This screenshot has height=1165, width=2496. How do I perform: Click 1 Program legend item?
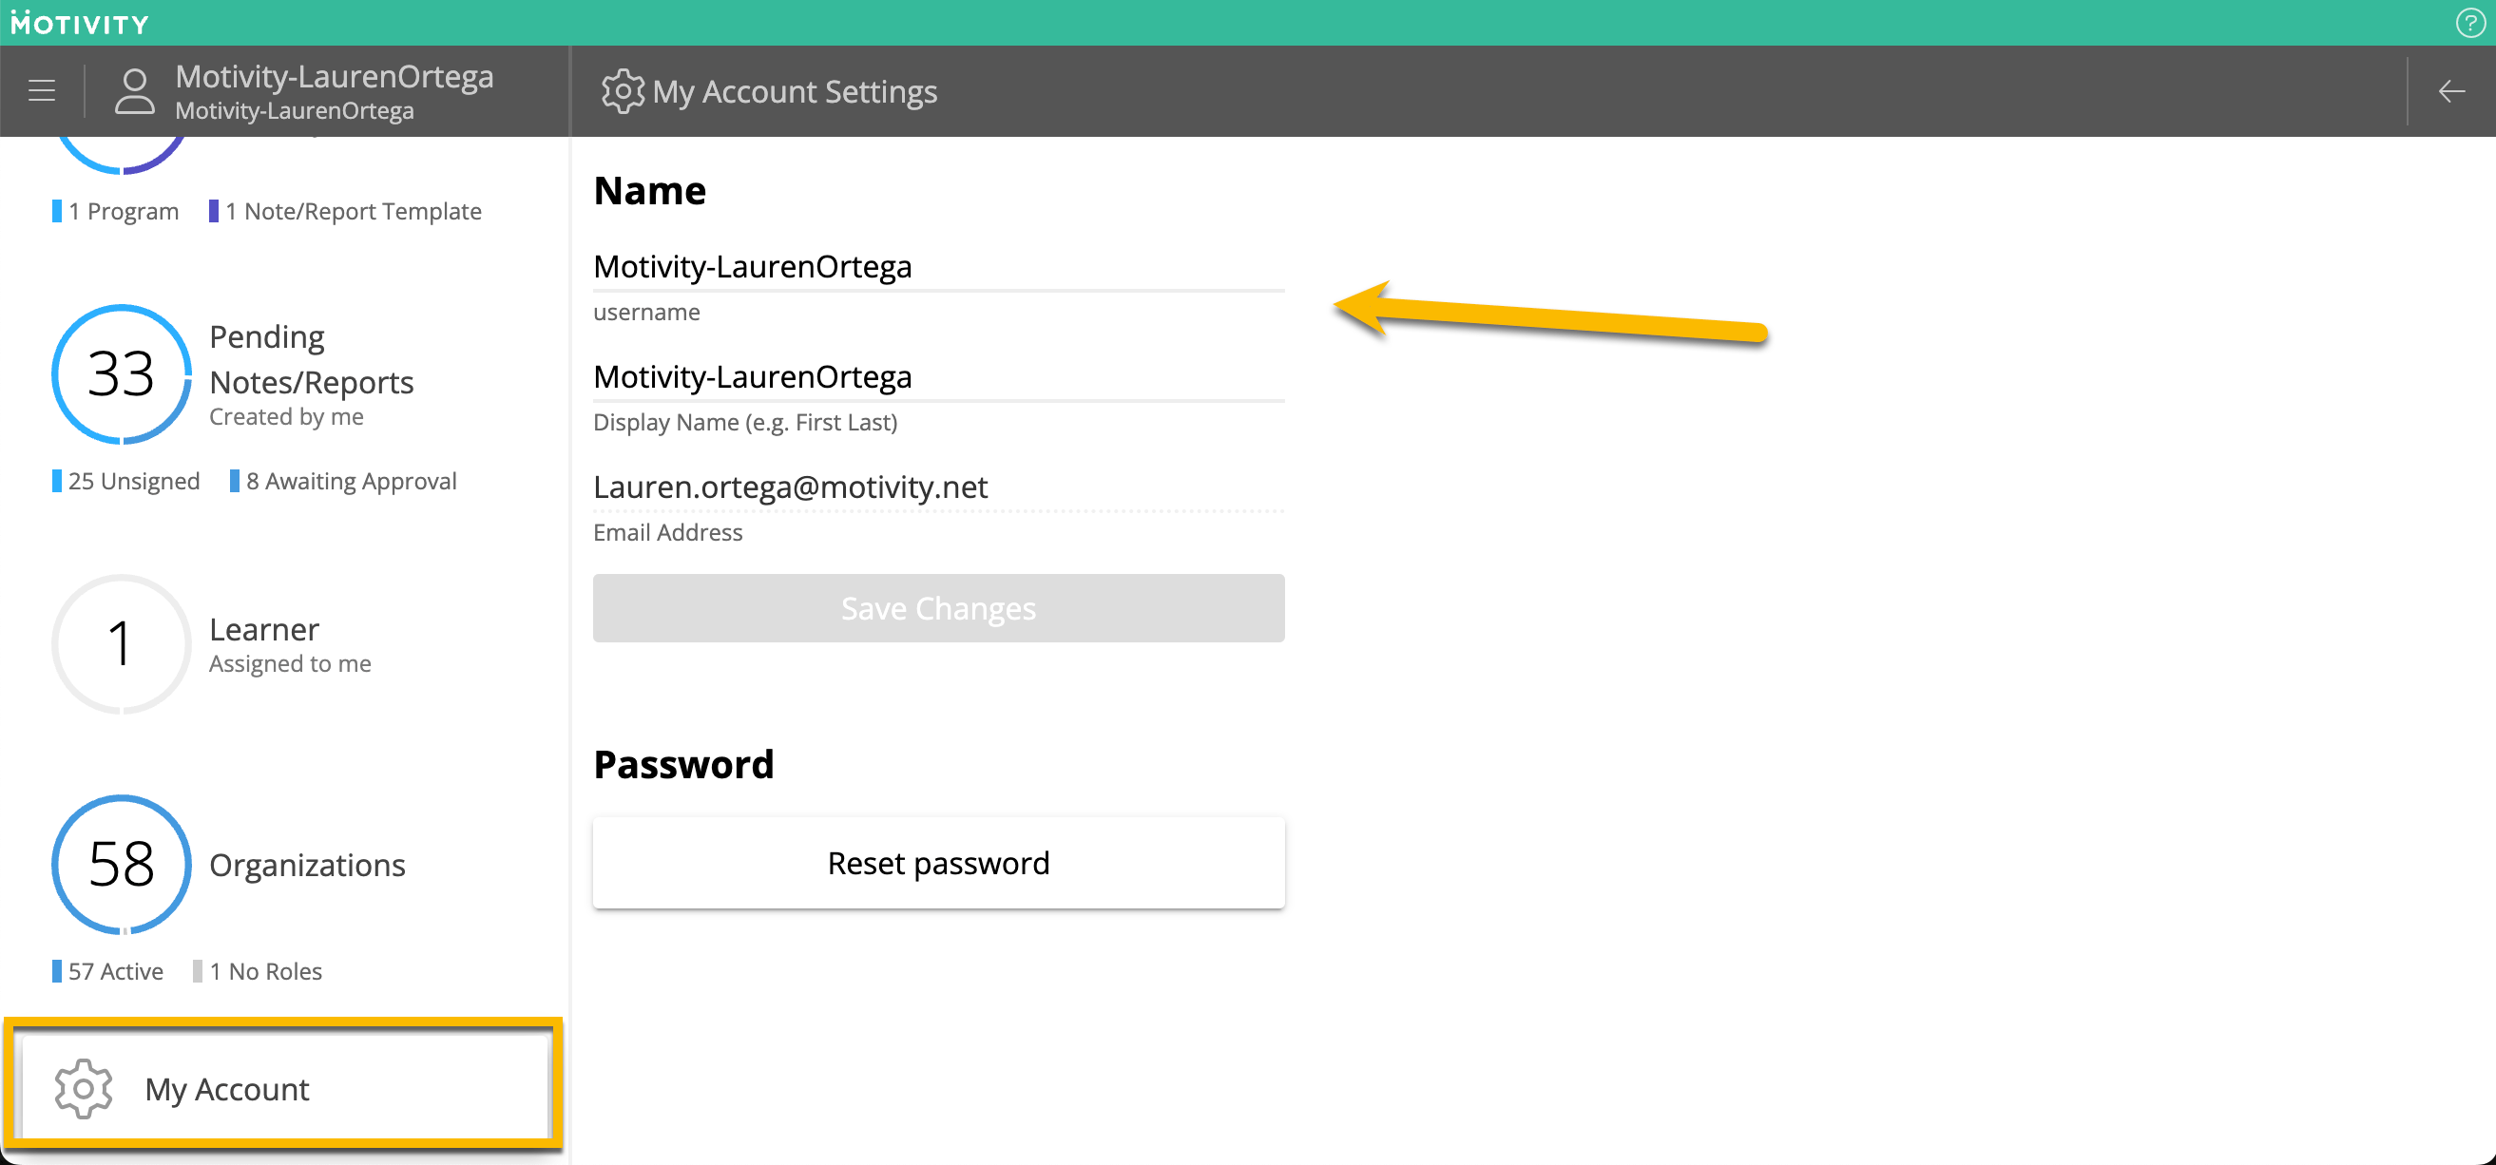coord(115,211)
